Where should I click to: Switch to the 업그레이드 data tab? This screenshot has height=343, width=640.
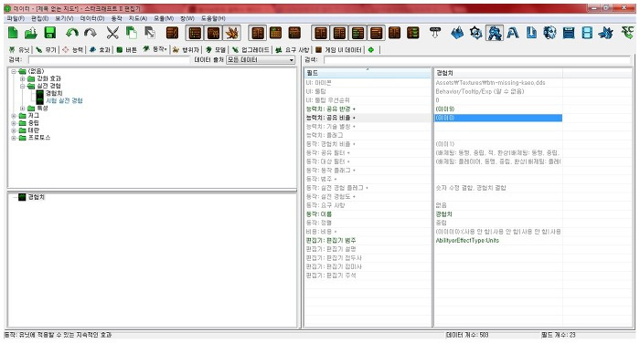tap(251, 49)
